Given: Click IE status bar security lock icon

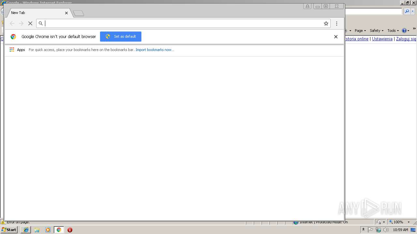Looking at the screenshot, I should click(379, 222).
